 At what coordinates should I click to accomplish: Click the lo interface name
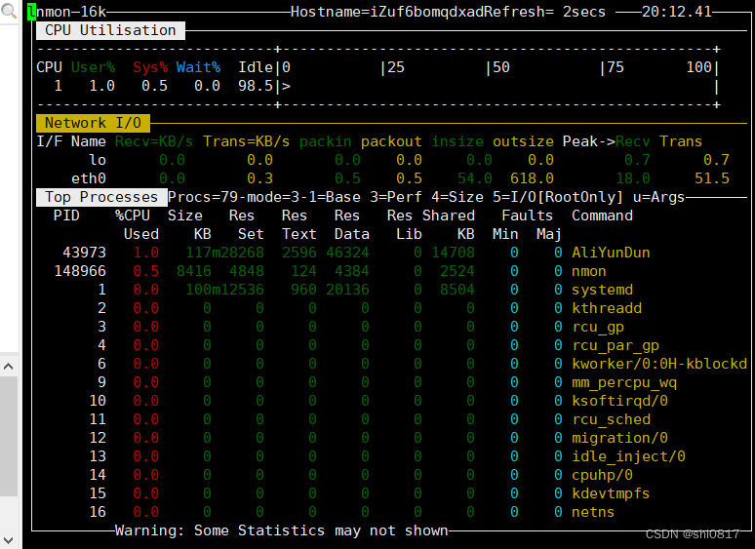tap(98, 160)
